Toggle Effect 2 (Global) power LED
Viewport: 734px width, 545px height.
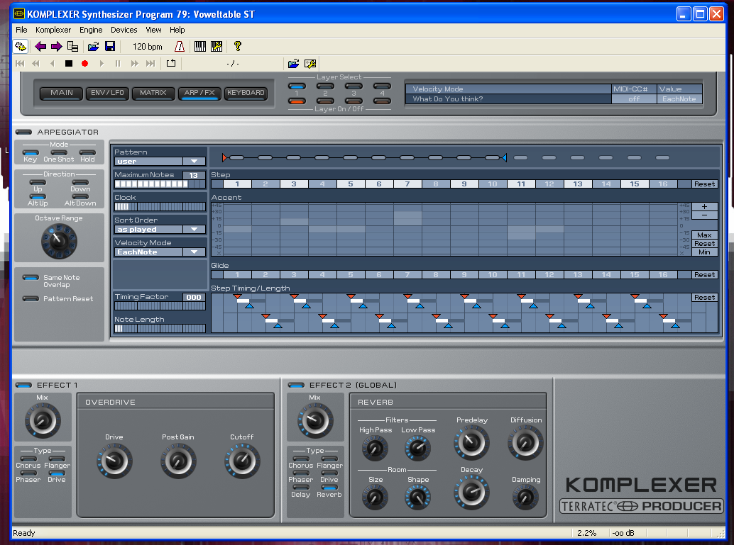(296, 385)
